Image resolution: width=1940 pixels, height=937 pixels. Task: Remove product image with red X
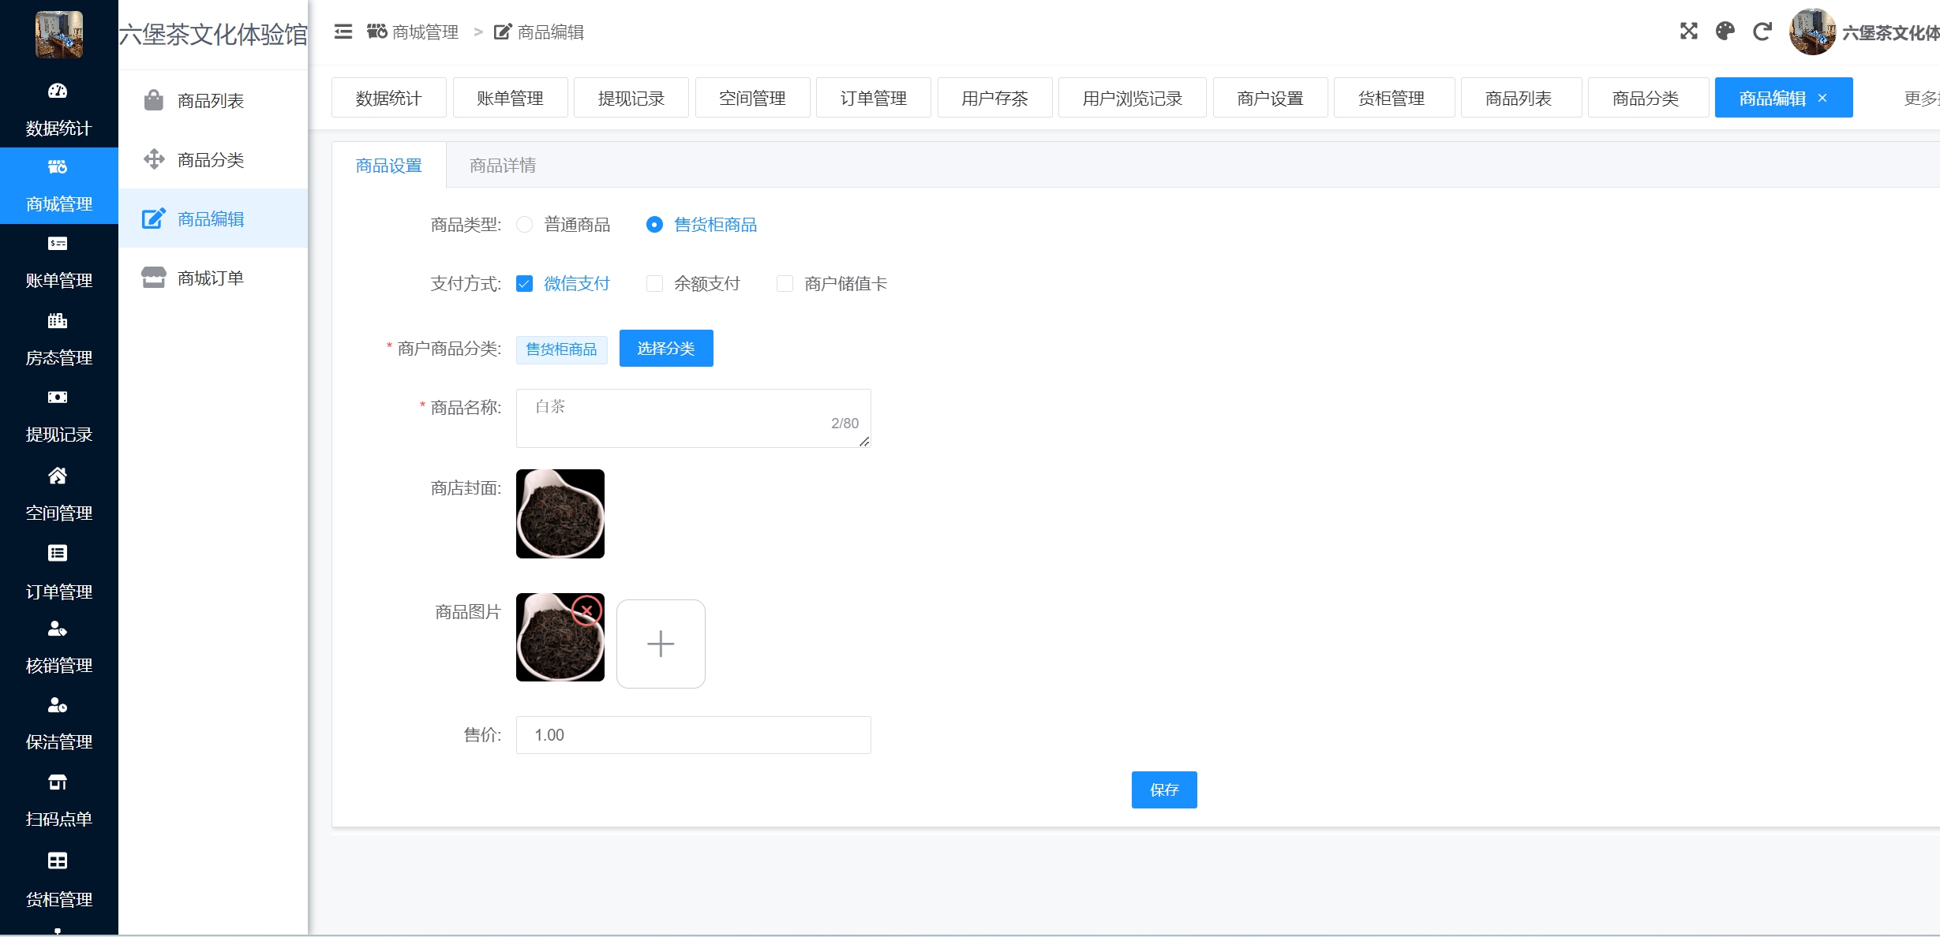[586, 610]
